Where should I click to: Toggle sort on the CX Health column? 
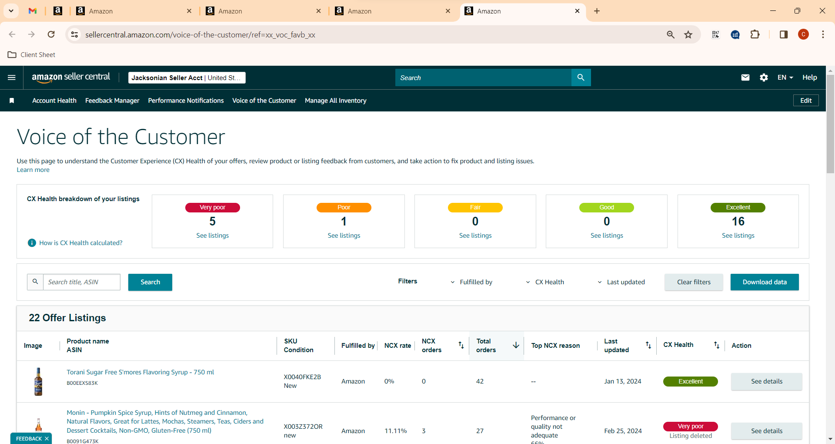click(x=716, y=345)
